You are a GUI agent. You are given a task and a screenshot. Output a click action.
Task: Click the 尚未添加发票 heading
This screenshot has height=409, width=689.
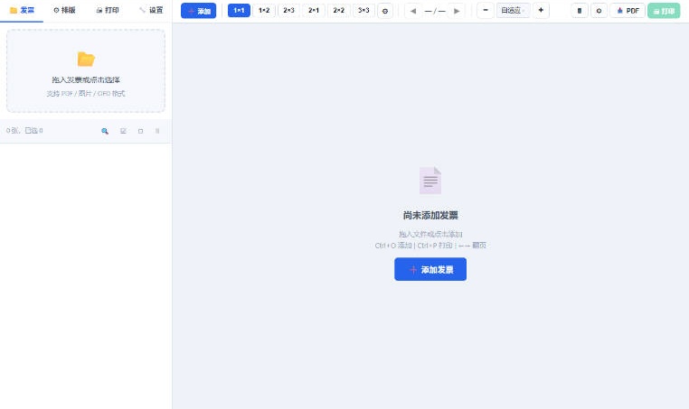pos(430,216)
